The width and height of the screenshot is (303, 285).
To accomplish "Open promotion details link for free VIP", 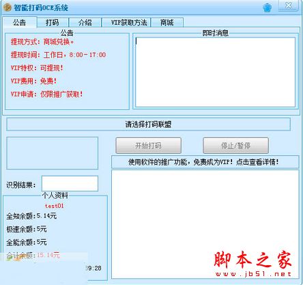I will (205, 162).
